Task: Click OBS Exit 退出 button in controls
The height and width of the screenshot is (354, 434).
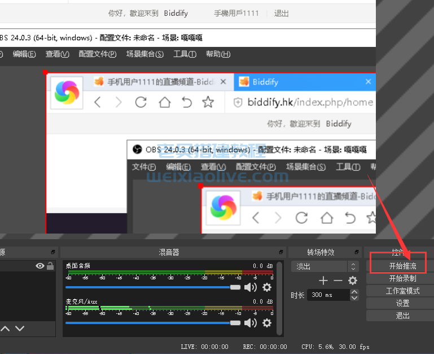Action: pos(402,316)
